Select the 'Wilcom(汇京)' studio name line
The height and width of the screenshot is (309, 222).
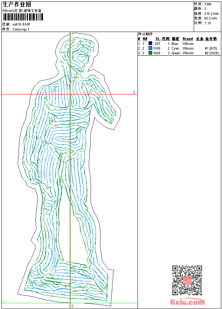pyautogui.click(x=22, y=11)
